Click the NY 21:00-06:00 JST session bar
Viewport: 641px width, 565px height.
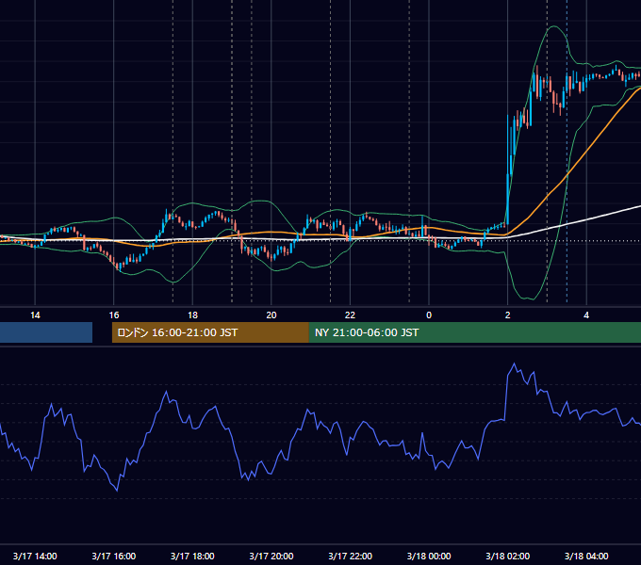tap(474, 332)
